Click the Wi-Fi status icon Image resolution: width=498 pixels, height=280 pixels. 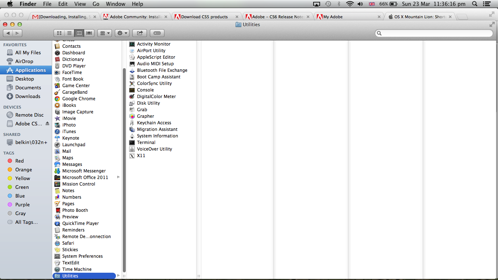coord(350,4)
